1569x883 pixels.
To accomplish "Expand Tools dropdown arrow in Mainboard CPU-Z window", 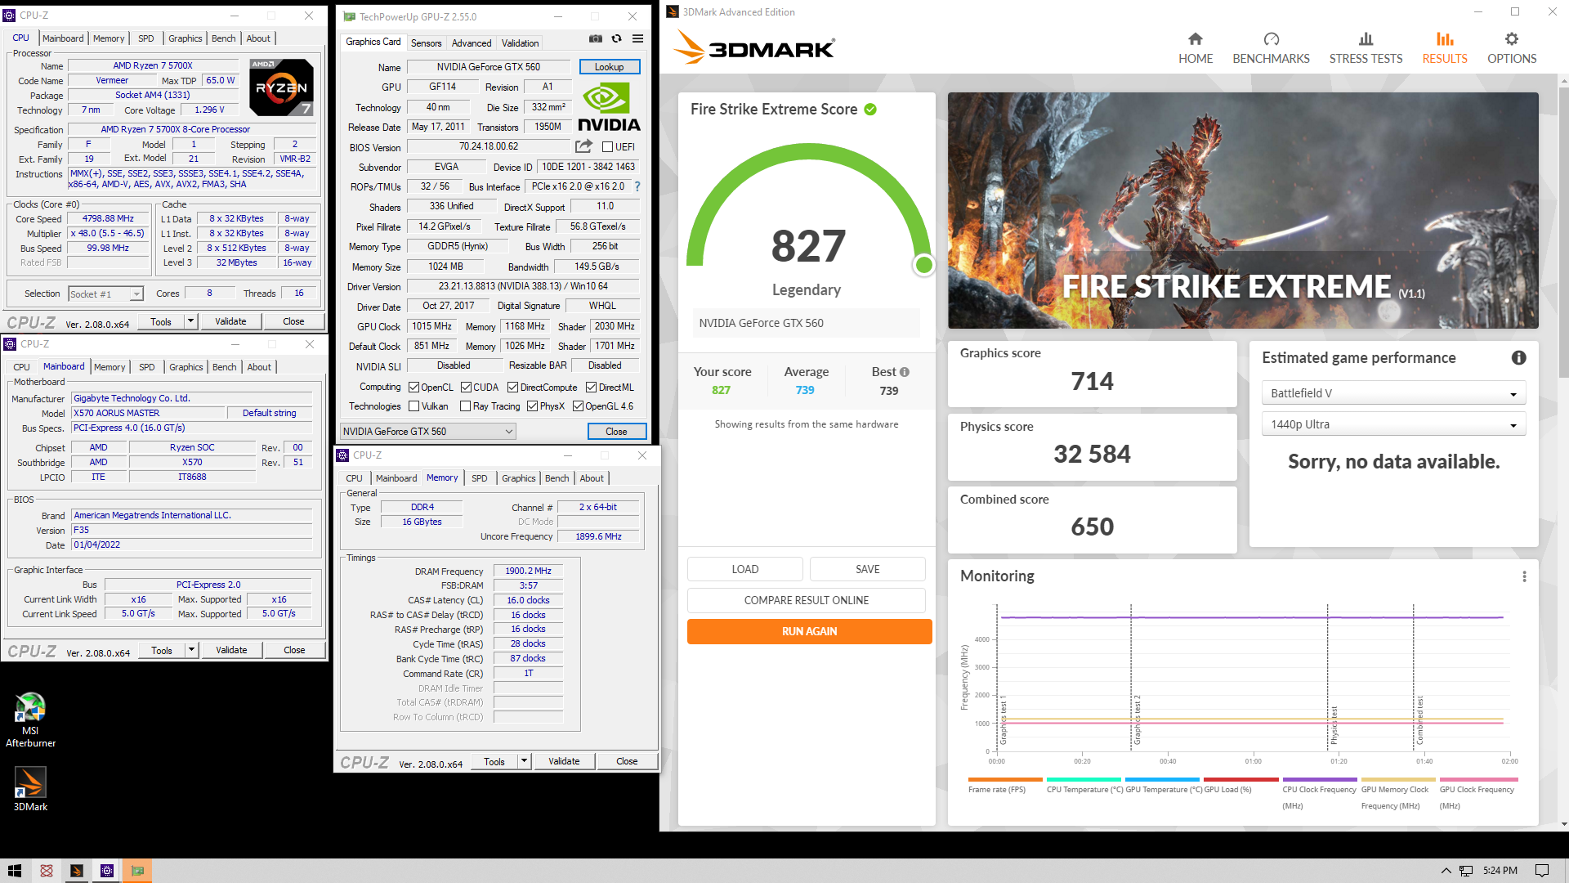I will point(191,650).
